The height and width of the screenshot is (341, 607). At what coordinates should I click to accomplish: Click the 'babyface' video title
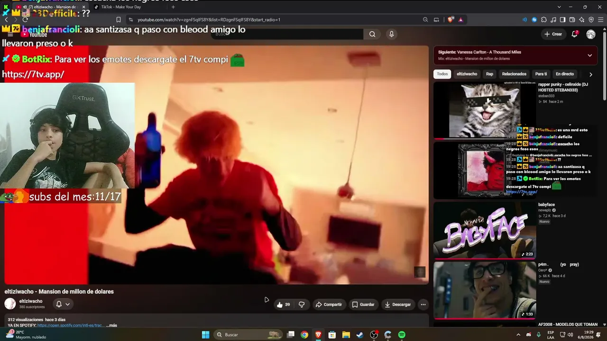tap(546, 205)
